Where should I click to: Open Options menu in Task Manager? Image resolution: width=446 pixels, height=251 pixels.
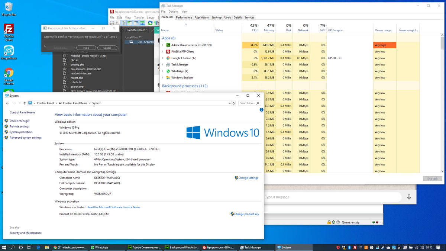173,12
